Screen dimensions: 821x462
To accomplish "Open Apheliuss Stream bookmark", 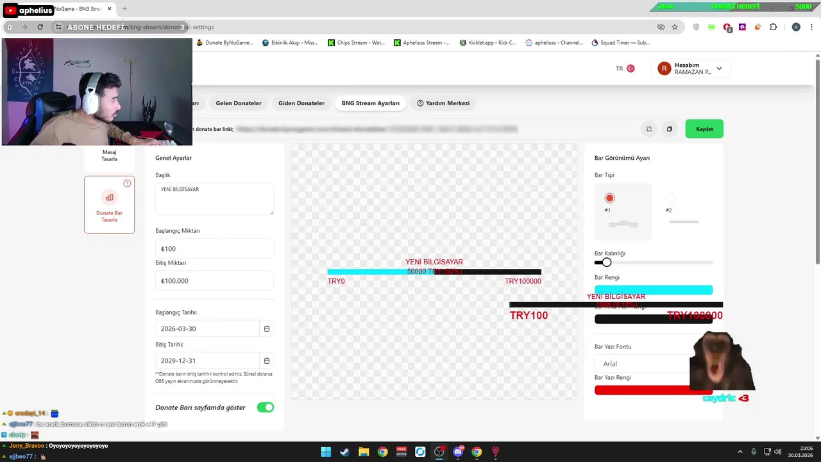I will (x=421, y=43).
